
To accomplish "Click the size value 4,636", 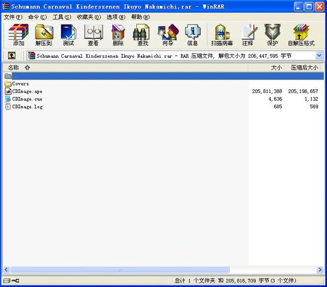I will click(275, 99).
